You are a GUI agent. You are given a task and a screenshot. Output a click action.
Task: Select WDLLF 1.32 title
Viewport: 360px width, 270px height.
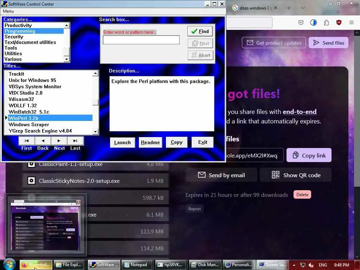pyautogui.click(x=50, y=105)
